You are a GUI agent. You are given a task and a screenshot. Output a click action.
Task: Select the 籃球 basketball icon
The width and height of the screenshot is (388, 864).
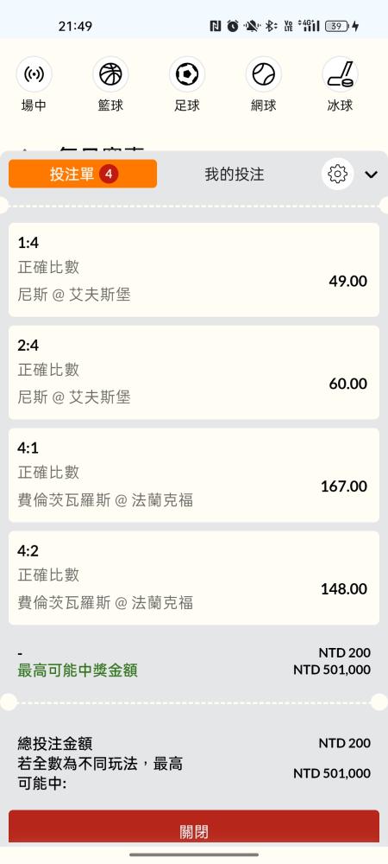click(x=110, y=74)
